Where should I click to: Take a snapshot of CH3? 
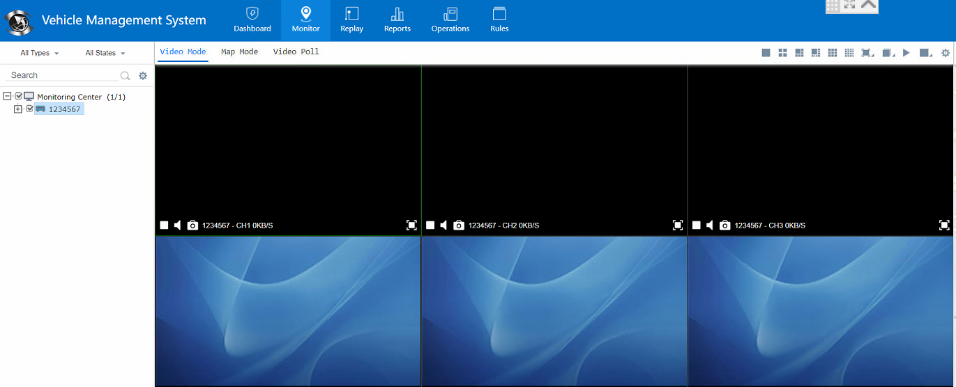[x=725, y=226]
